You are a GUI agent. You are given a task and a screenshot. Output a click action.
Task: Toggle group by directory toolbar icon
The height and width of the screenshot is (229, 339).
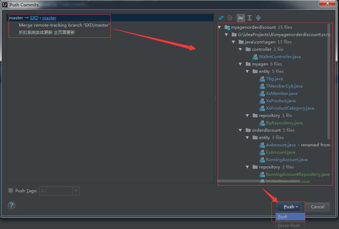(x=241, y=18)
